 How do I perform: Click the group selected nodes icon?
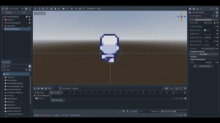(x=59, y=9)
